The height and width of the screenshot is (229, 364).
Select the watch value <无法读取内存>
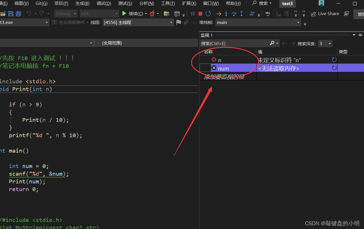tap(278, 68)
